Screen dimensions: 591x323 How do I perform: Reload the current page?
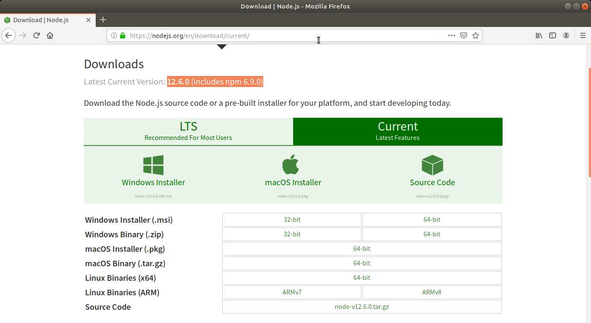click(x=36, y=35)
